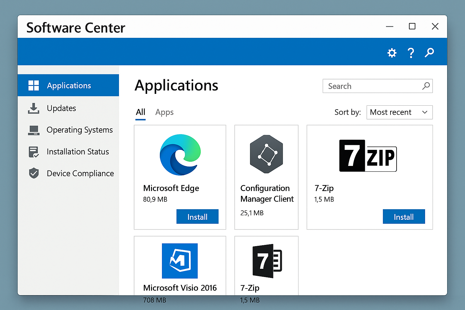Open the search magnifier in the toolbar

click(x=429, y=53)
